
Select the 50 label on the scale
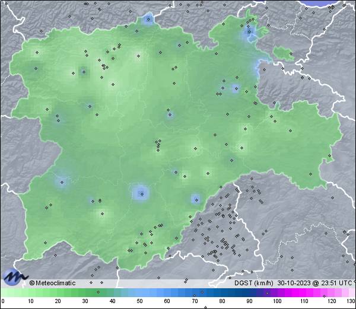pyautogui.click(x=139, y=301)
